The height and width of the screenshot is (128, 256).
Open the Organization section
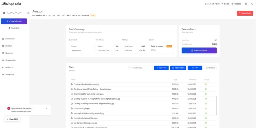(10, 60)
